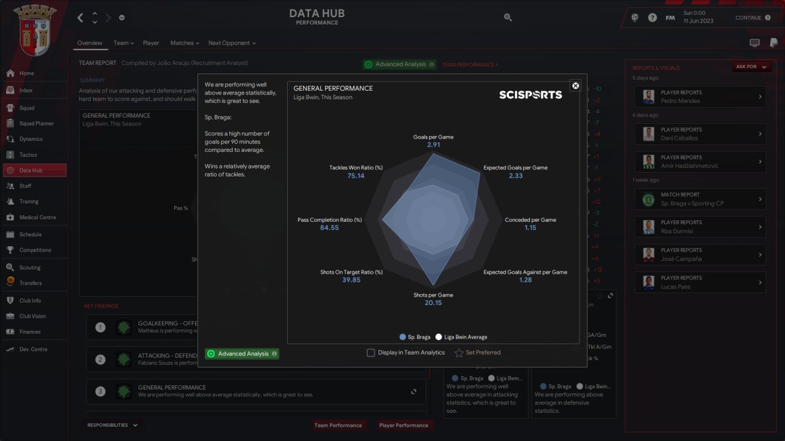Expand the General Performance key finding
Screen dimensions: 785x441
(x=413, y=391)
